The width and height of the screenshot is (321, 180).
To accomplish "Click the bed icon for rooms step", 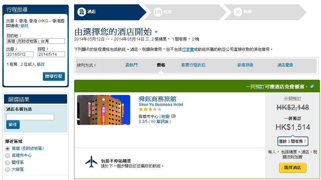I will click(158, 12).
